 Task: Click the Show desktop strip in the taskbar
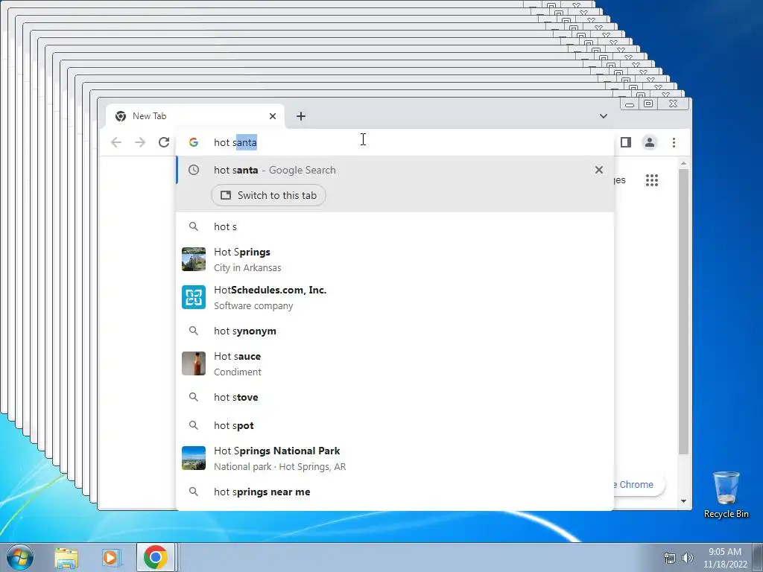pos(758,557)
